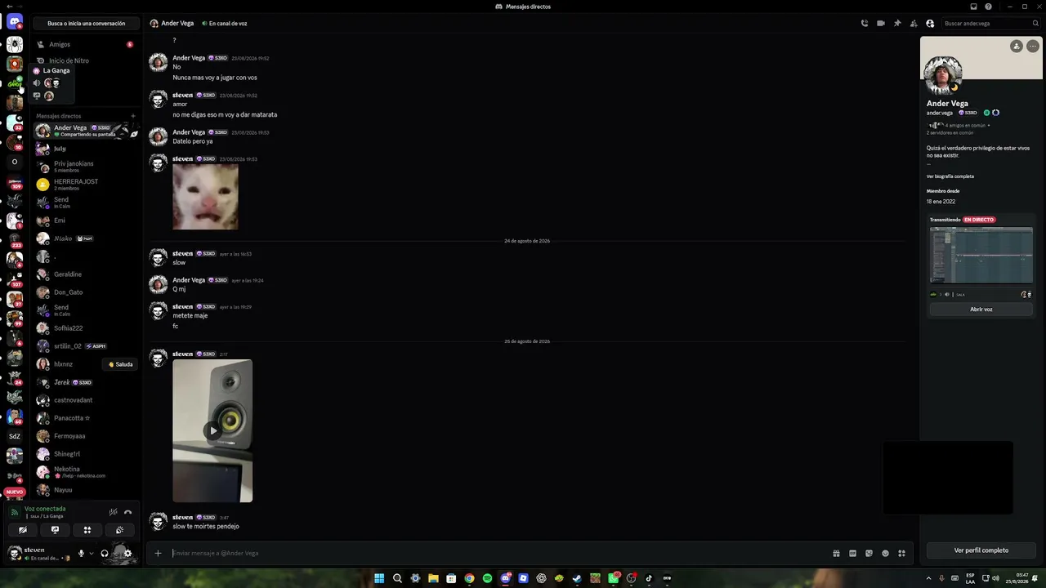Open the more options menu on profile banner
The width and height of the screenshot is (1046, 588).
click(1033, 47)
